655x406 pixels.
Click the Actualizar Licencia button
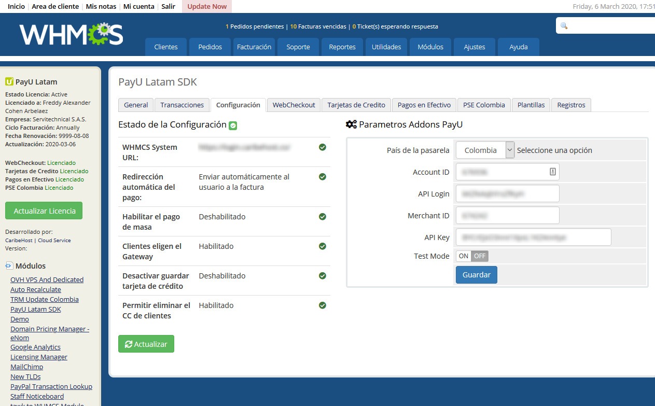tap(44, 211)
